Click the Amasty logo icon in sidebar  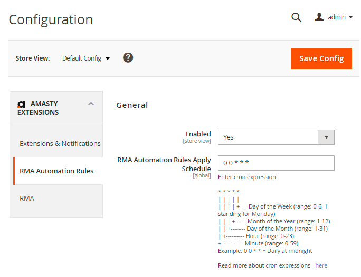(x=21, y=104)
